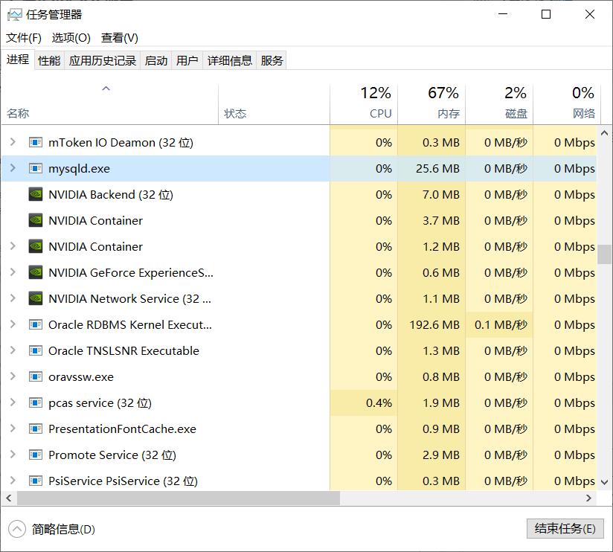This screenshot has width=613, height=552.
Task: Click the PsiService process icon
Action: coord(36,481)
